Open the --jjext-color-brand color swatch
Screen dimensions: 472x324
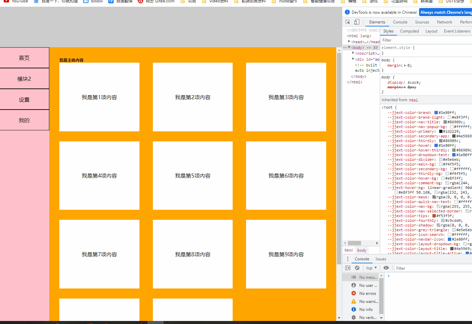click(436, 113)
